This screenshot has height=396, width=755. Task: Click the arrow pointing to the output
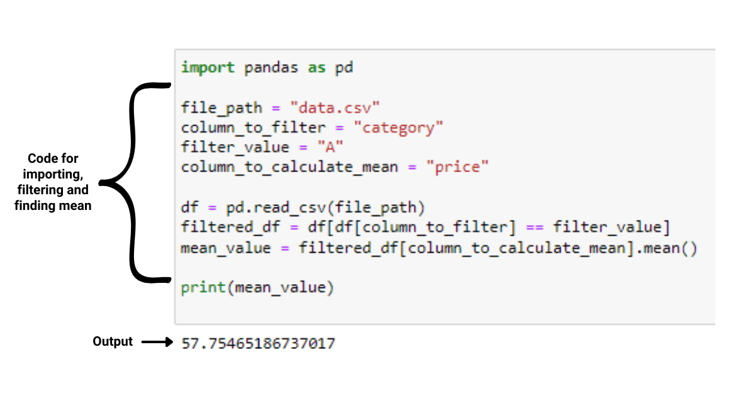pyautogui.click(x=157, y=343)
